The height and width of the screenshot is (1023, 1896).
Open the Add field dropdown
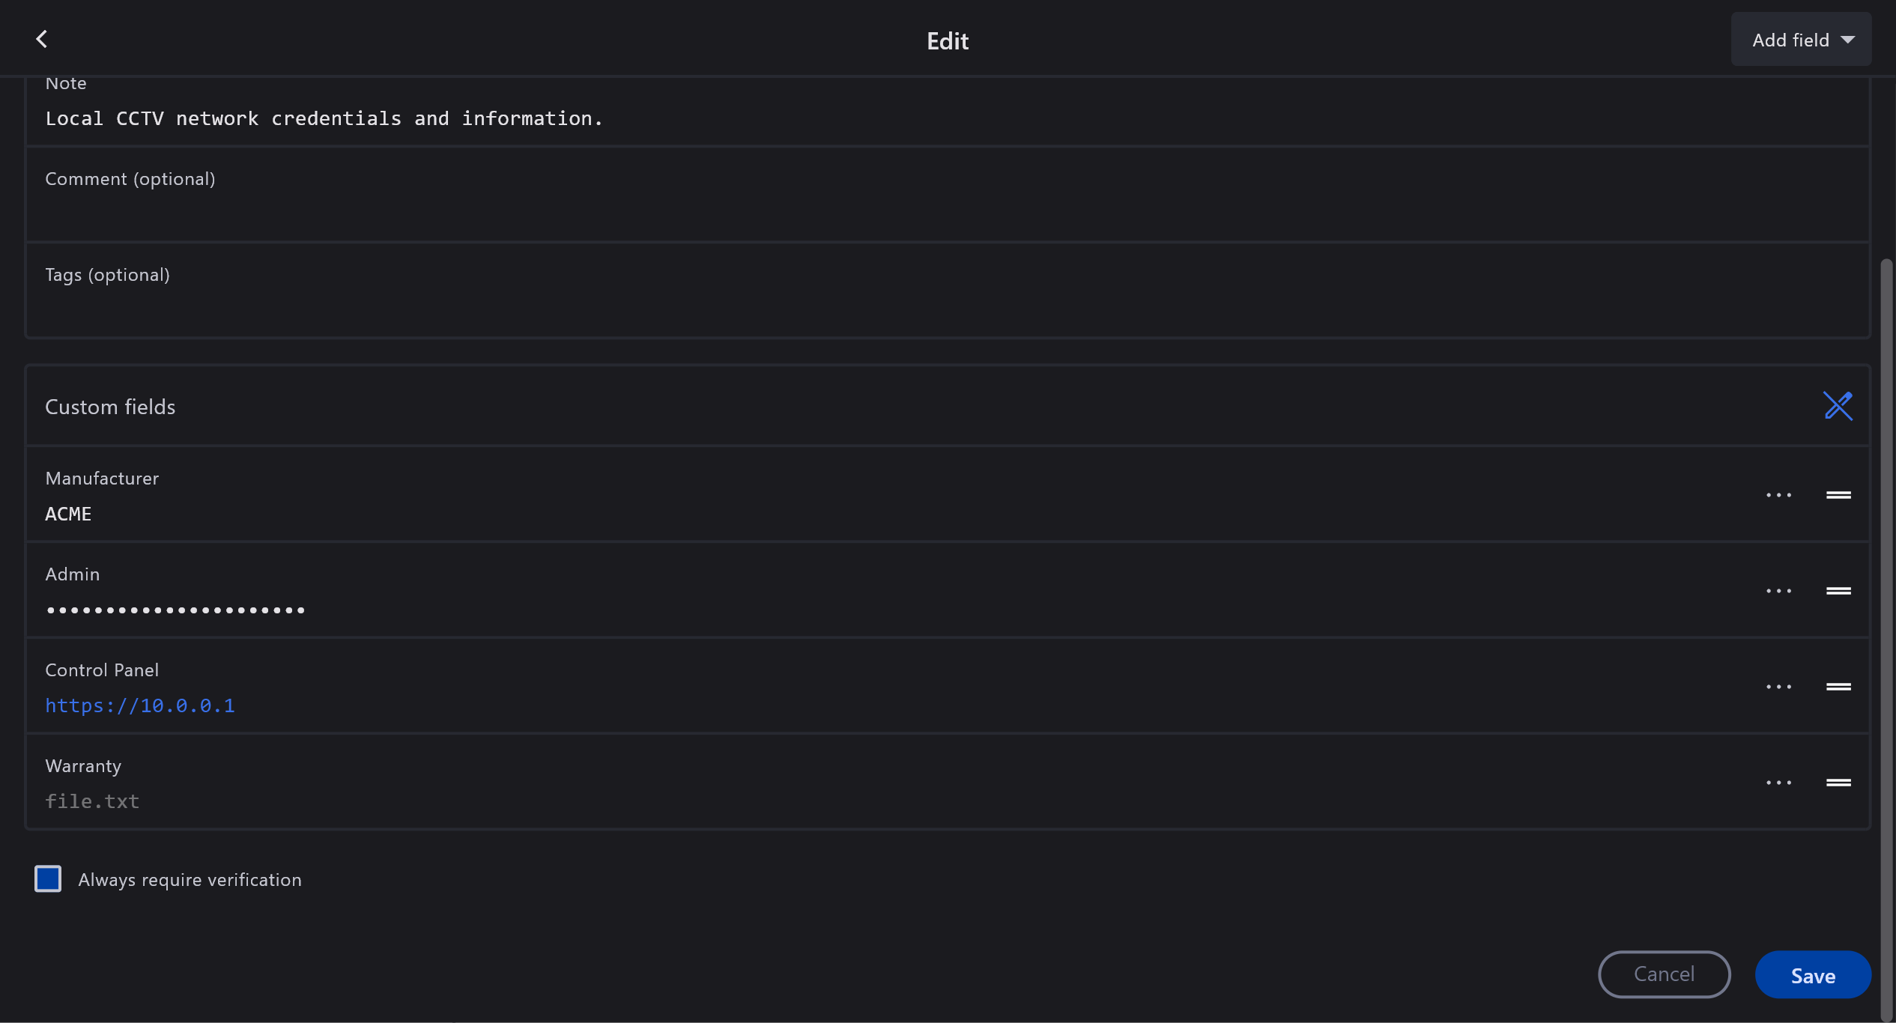click(x=1801, y=40)
